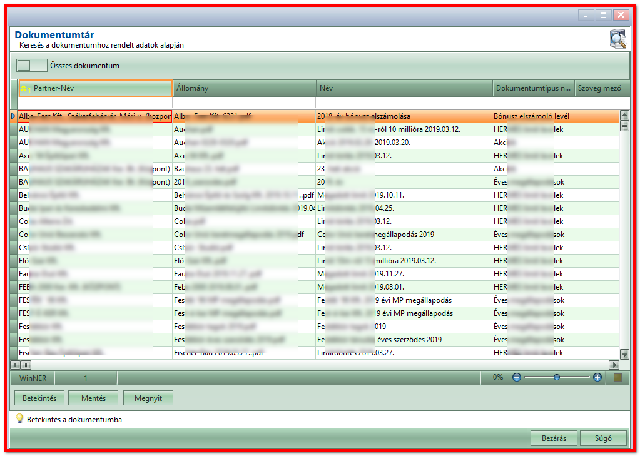Click the brown square icon in status bar
640x456 pixels.
coord(617,378)
